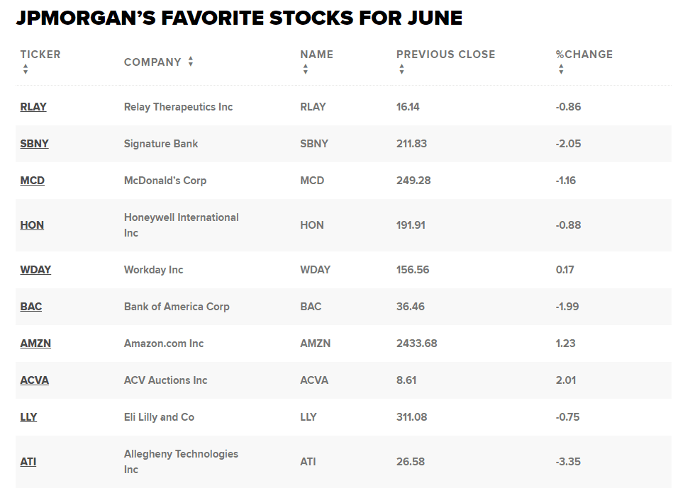Image resolution: width=673 pixels, height=488 pixels.
Task: Select the BAC ticker link
Action: coord(31,307)
